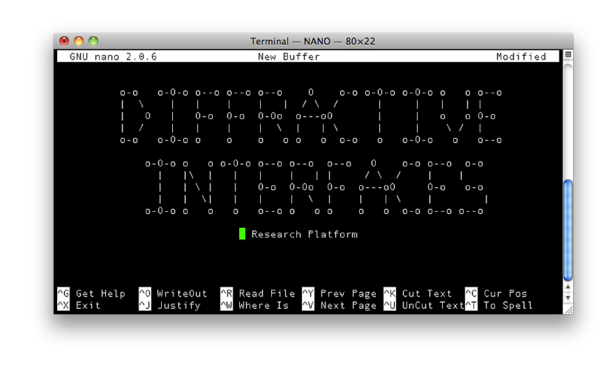
Task: Click the title 'Terminal — NANO — 80×22'
Action: (312, 41)
